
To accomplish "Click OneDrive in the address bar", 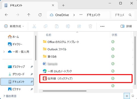I will click(62, 15).
